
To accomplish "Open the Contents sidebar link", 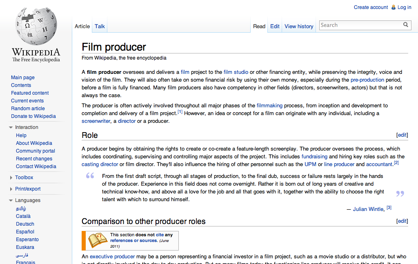I will click(x=21, y=85).
